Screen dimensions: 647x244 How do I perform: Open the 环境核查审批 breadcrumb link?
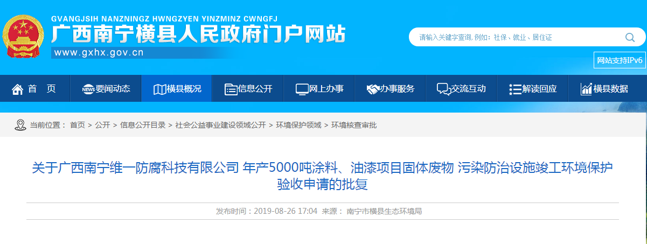coord(354,125)
